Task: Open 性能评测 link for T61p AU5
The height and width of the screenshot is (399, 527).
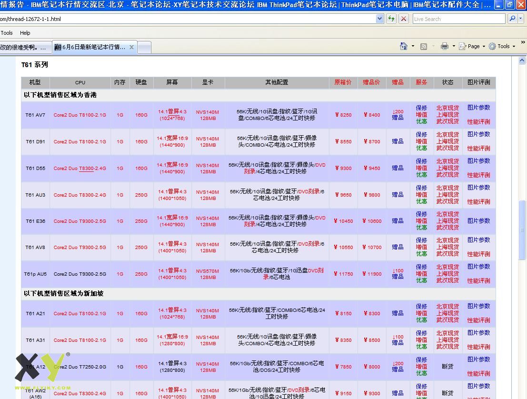Action: coord(478,280)
